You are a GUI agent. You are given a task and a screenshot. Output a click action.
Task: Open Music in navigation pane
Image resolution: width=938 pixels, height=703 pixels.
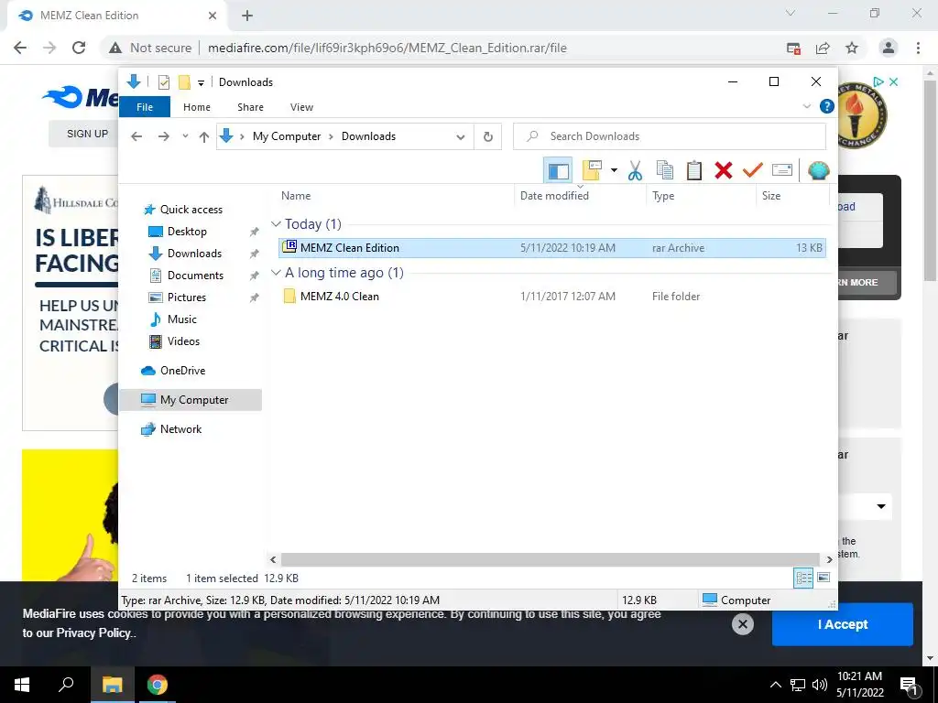point(182,319)
